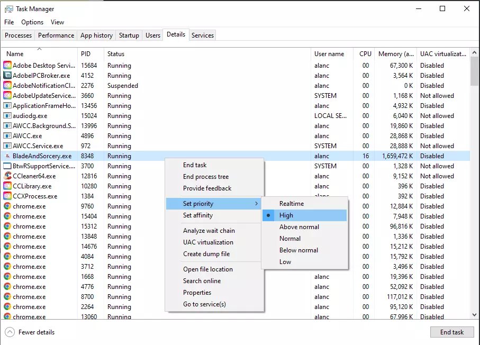Click the BladeAndSorcery.exe process icon
Viewport: 480px width, 345px height.
tap(7, 156)
